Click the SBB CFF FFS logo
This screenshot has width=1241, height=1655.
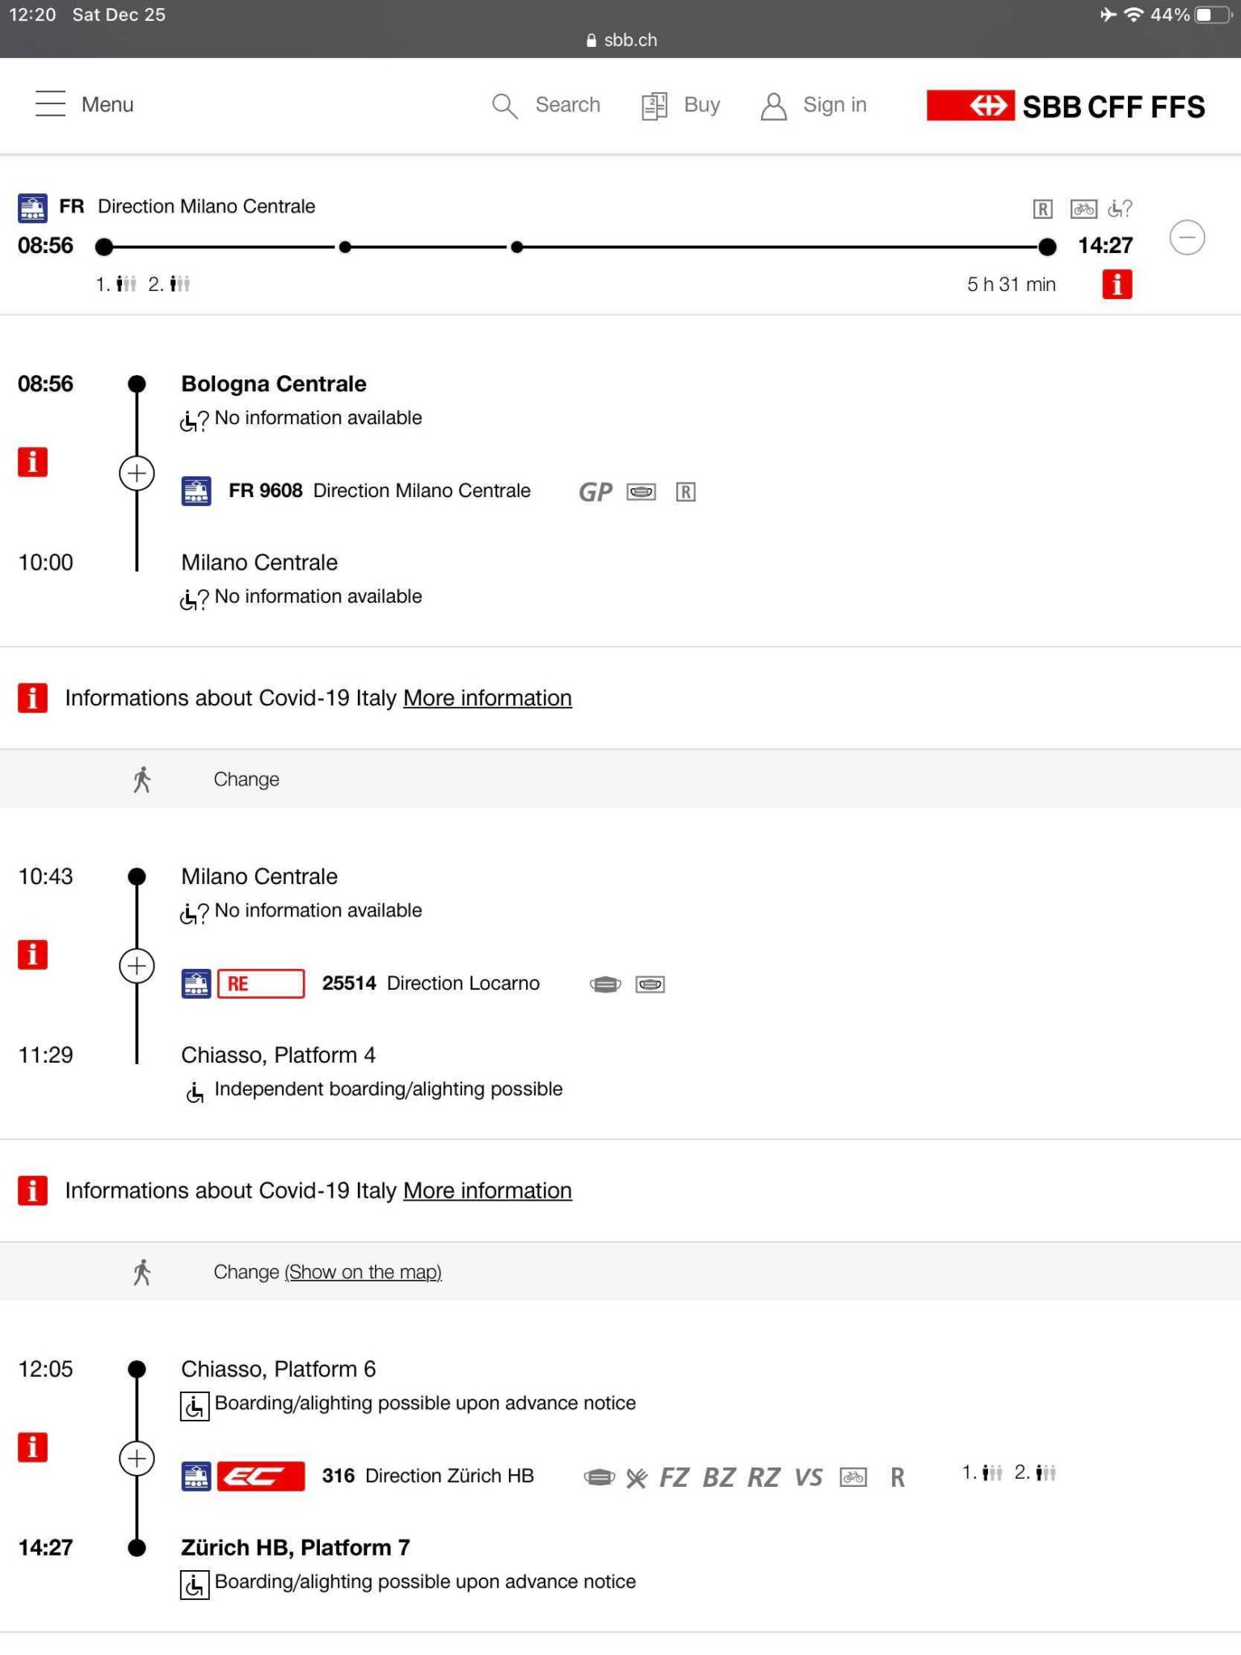[1066, 106]
